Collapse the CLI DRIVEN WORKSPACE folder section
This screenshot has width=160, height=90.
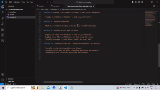tap(15, 9)
